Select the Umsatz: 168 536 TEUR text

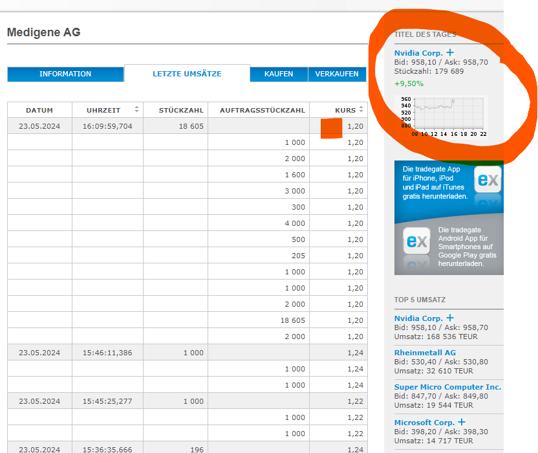[x=436, y=337]
